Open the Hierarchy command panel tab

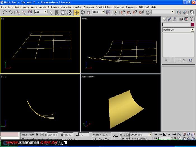[x=175, y=19]
